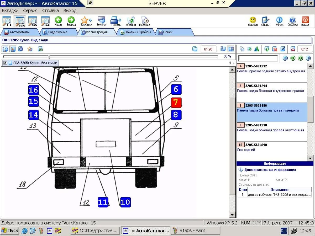Click illustration scrollbar up arrow
This screenshot has height=236, width=315.
click(x=232, y=70)
